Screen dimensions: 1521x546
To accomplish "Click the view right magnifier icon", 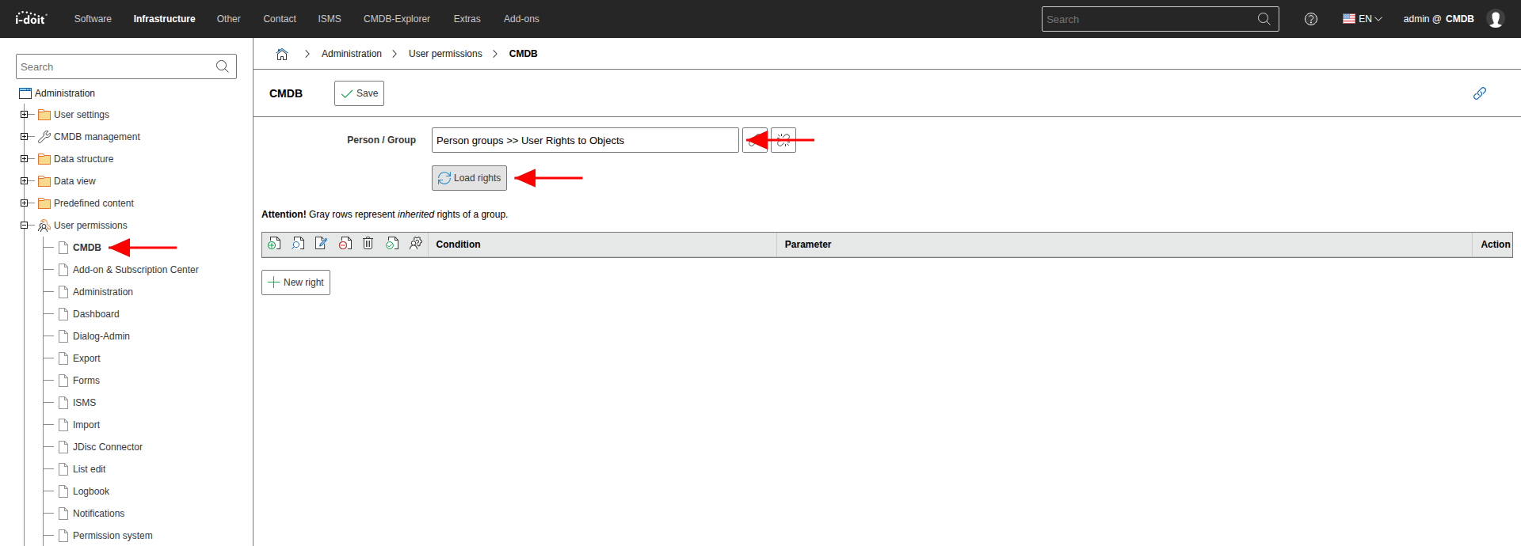I will 298,244.
